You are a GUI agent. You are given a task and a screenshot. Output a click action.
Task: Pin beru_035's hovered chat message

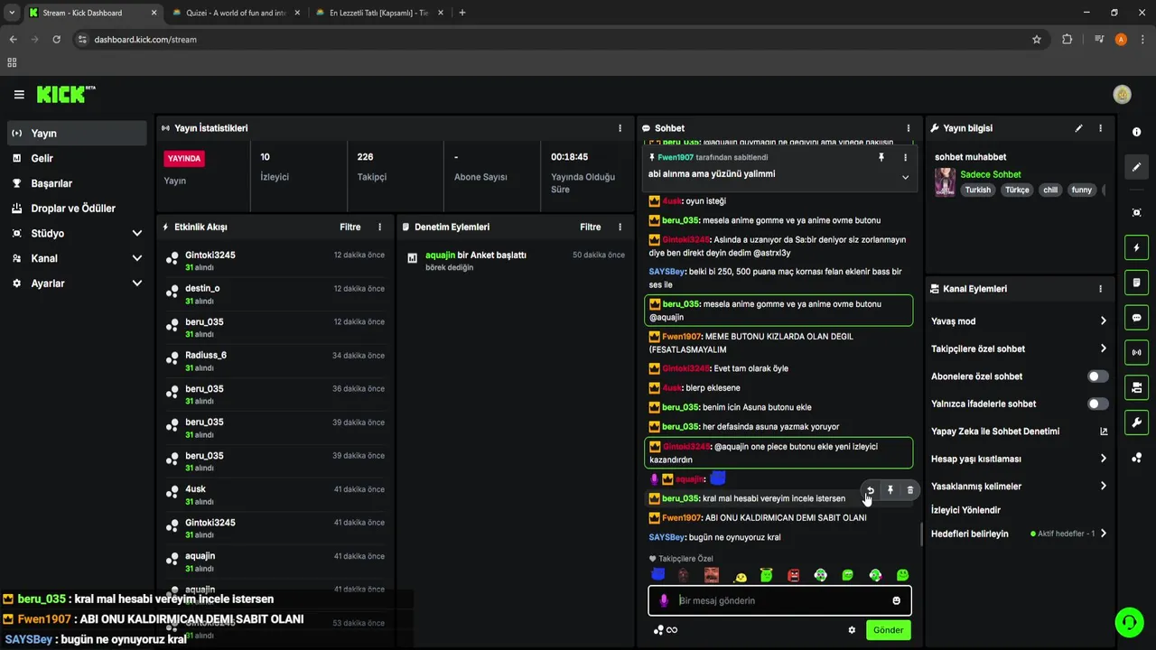tap(890, 490)
